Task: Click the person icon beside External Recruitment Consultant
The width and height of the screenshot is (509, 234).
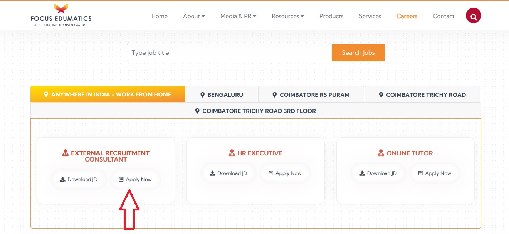Action: coord(65,153)
